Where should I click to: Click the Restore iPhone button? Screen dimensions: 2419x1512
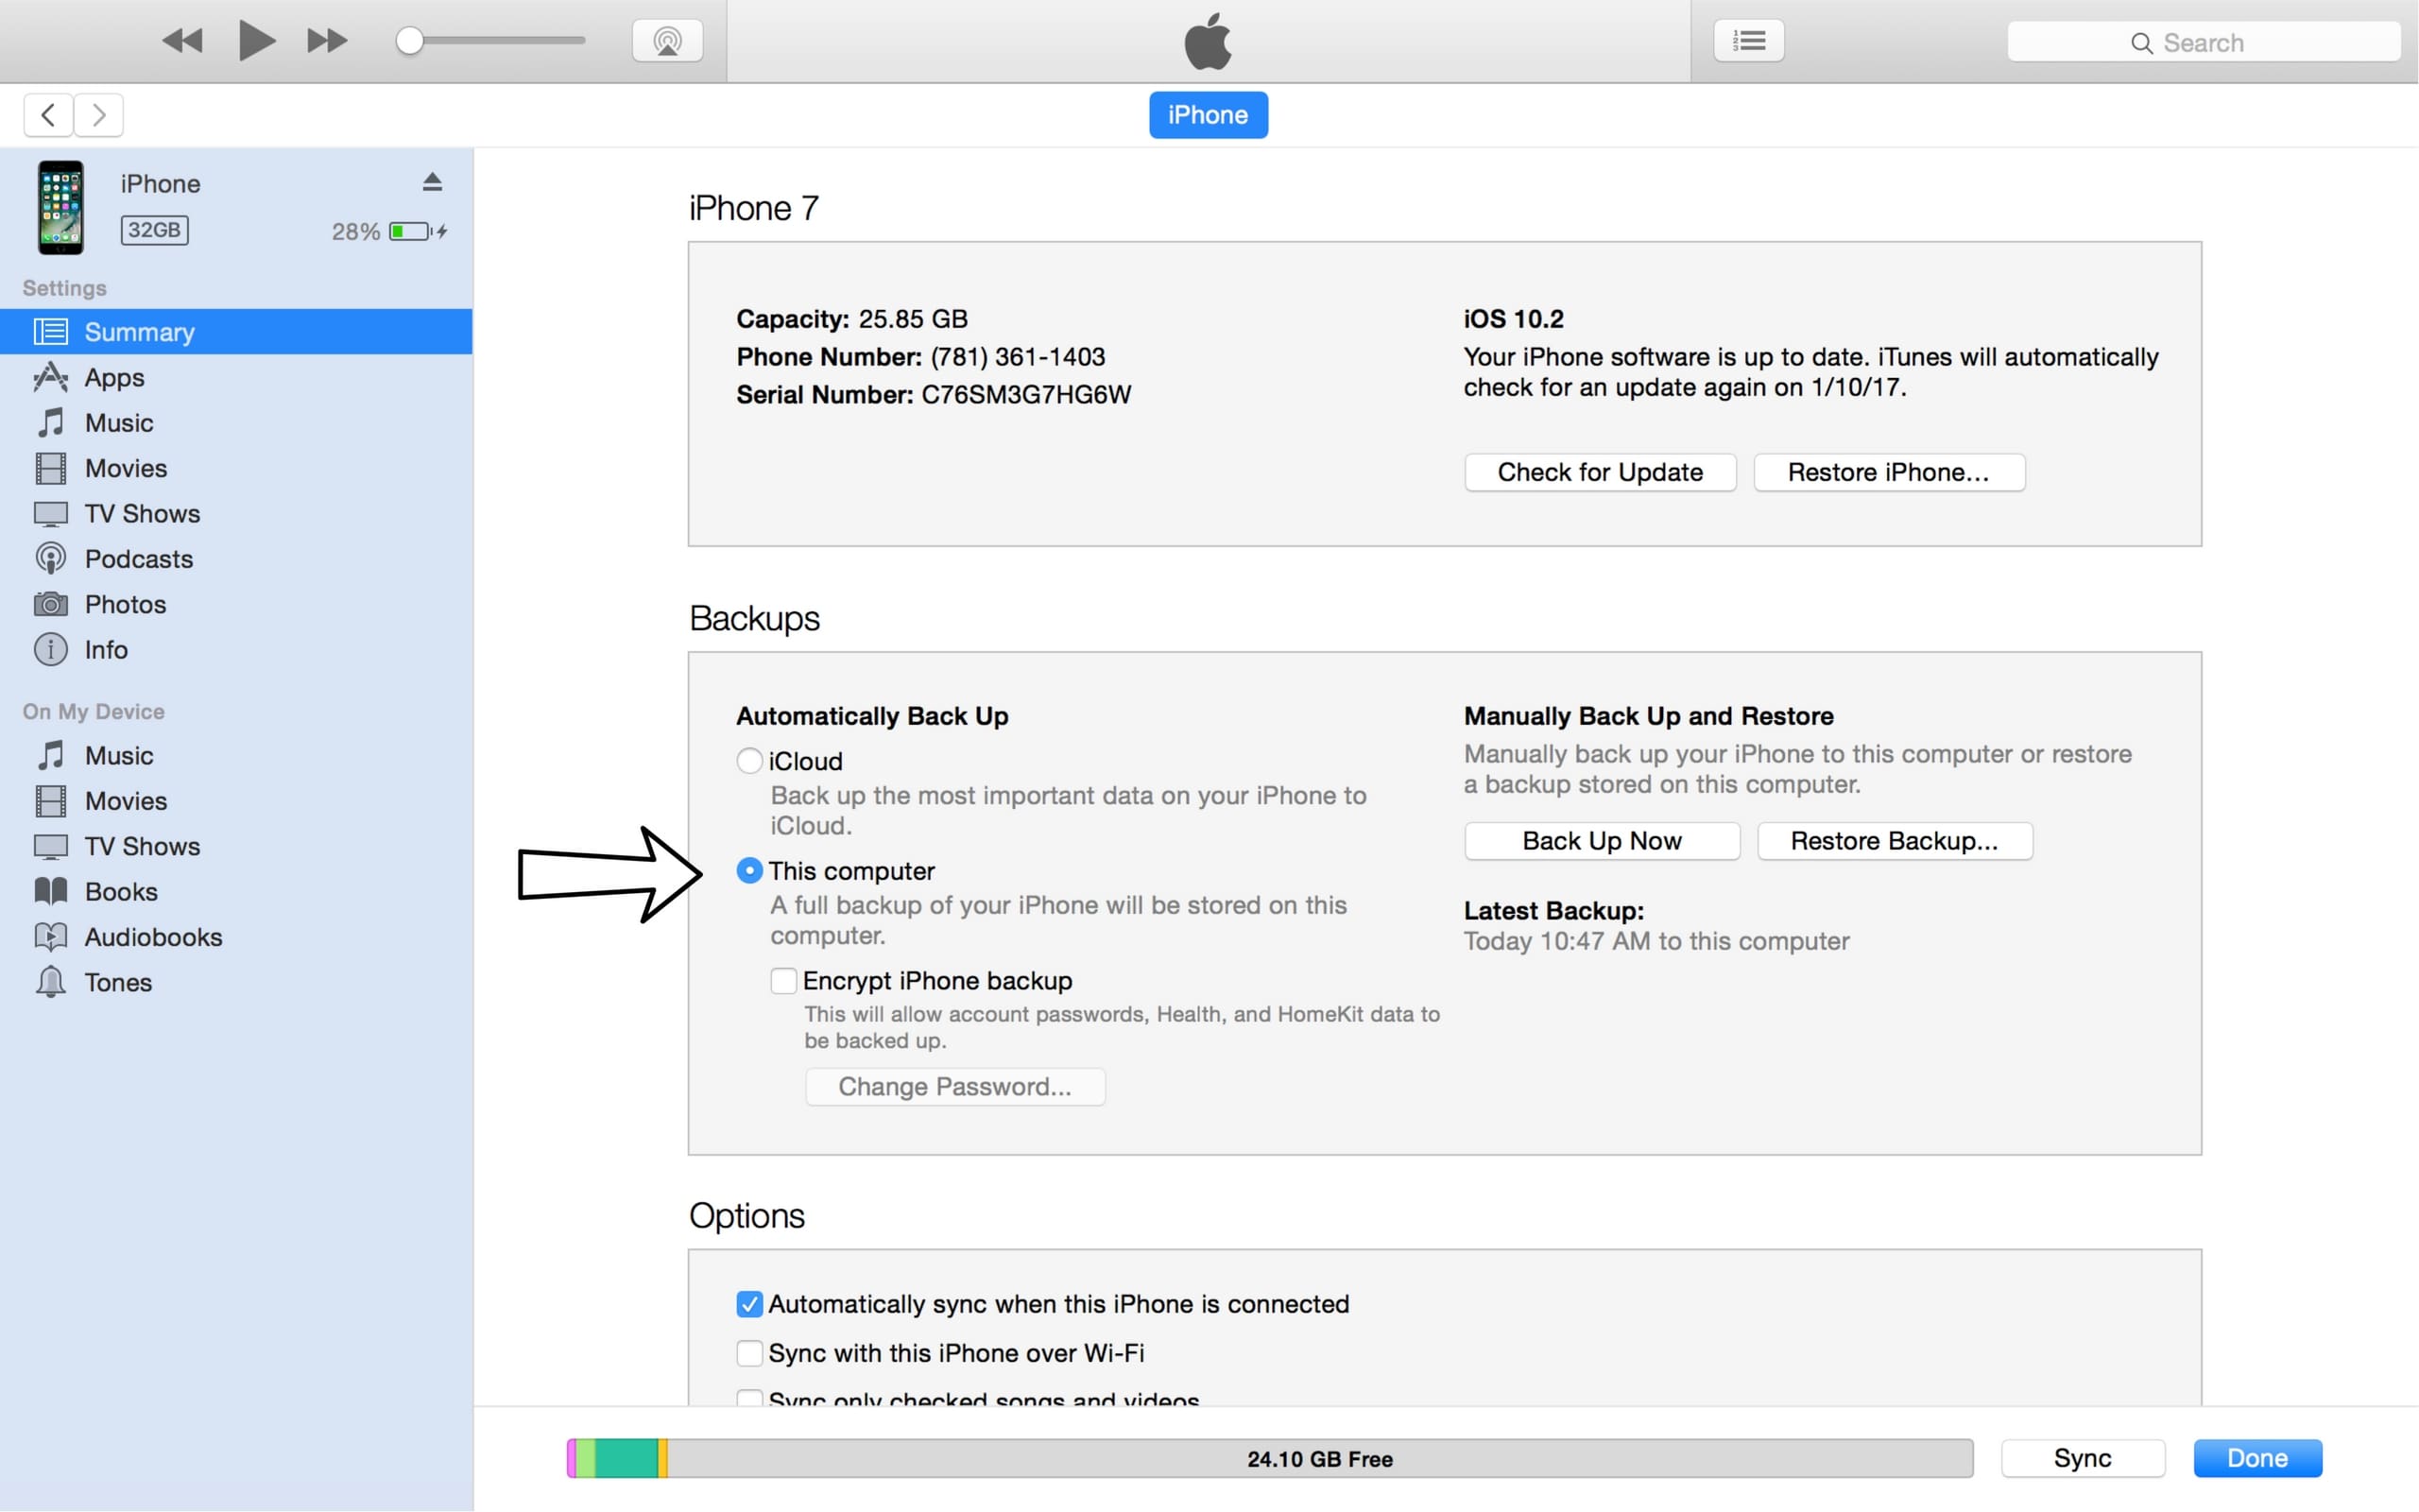[1890, 472]
